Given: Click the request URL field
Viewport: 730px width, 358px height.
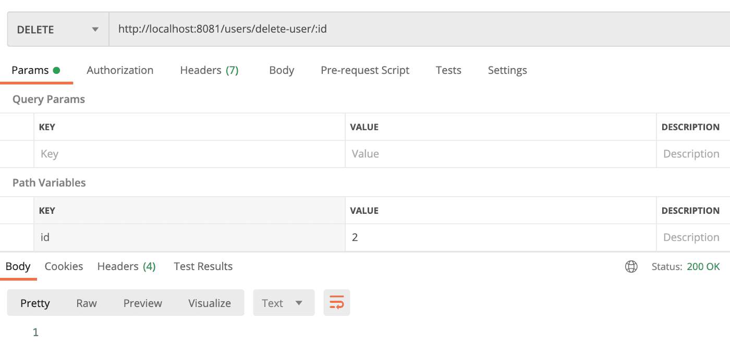Looking at the screenshot, I should [419, 30].
